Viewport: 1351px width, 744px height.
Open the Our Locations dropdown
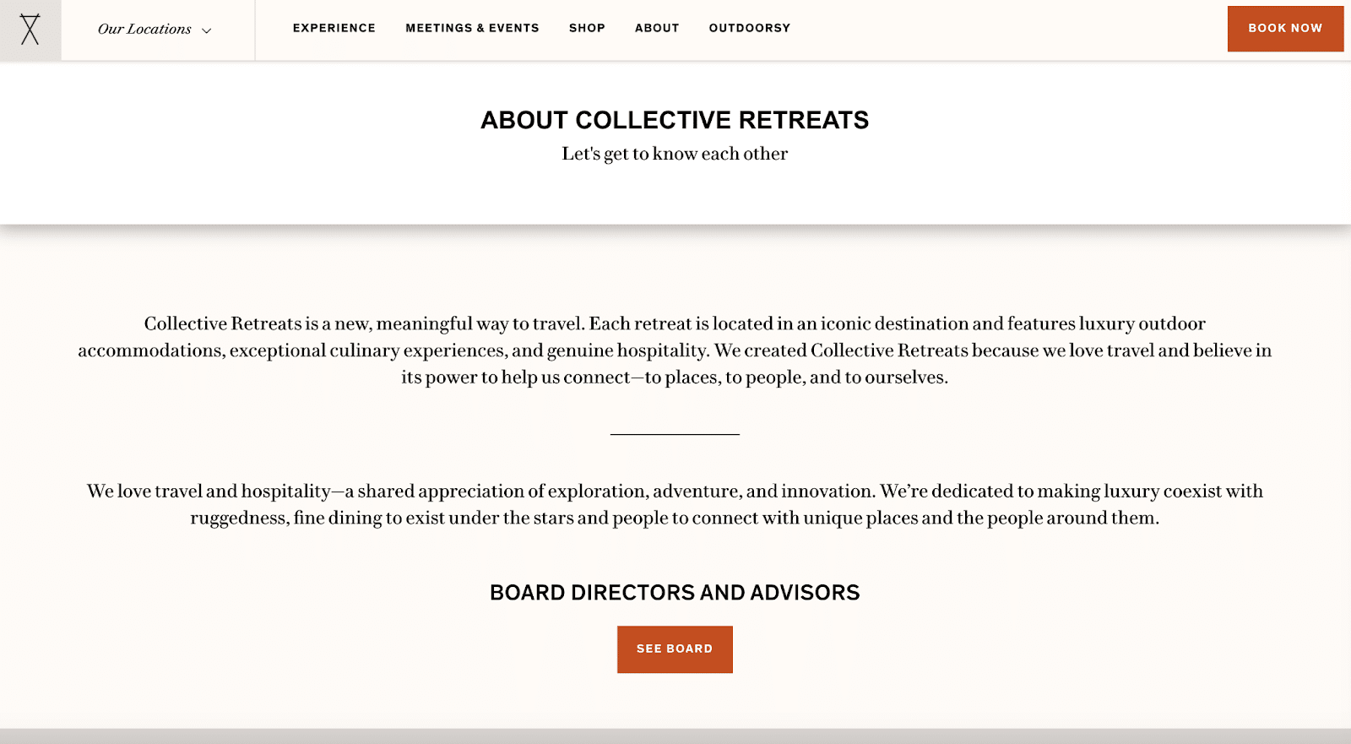(x=145, y=30)
